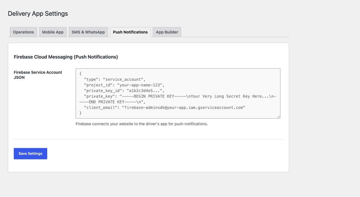The image size is (360, 197).
Task: Click the Firebase connects your website help text
Action: pos(142,124)
